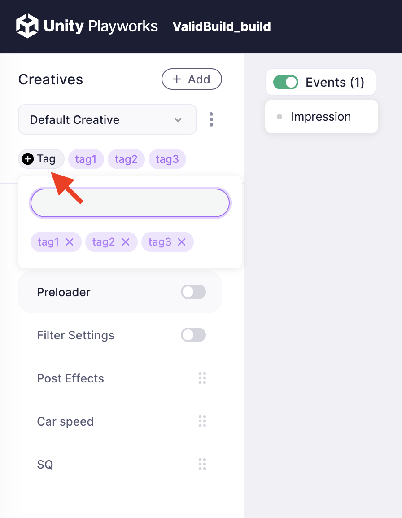Click the tag name input field
The image size is (402, 518).
[130, 203]
